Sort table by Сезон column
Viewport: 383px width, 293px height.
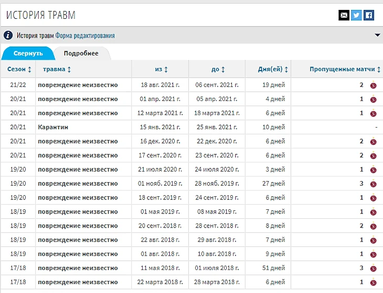click(19, 69)
